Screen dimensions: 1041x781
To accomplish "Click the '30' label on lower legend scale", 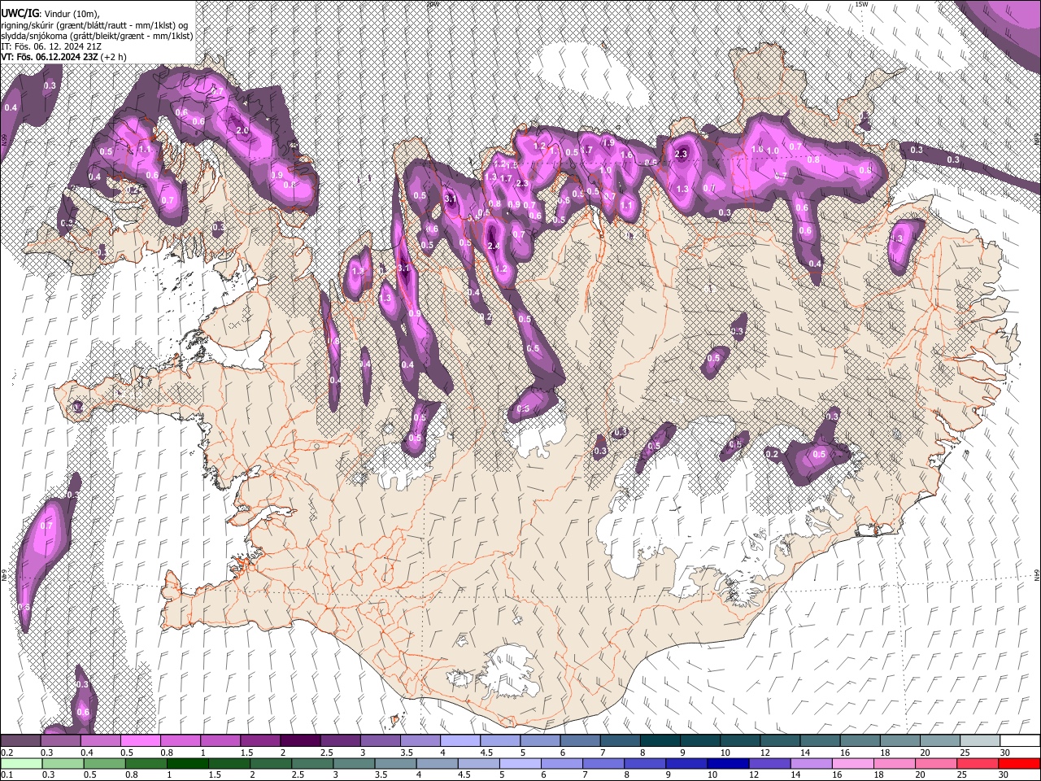I will click(x=1003, y=774).
